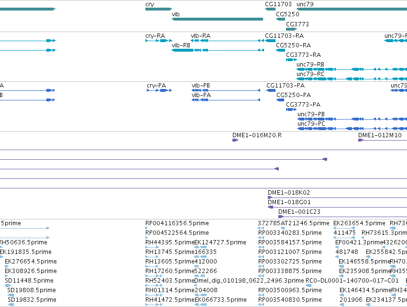The height and width of the screenshot is (307, 407).
Task: Select EST SD11448.5prime
Action: tap(29, 281)
